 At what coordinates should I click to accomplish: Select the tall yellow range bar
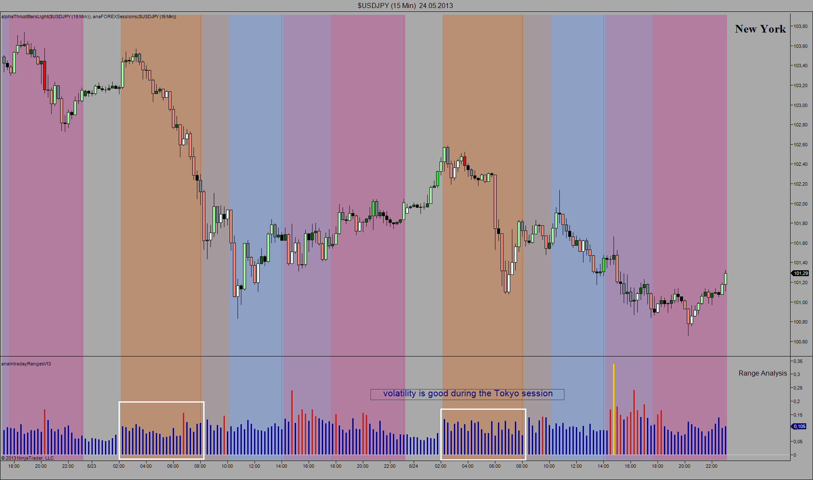[x=614, y=409]
